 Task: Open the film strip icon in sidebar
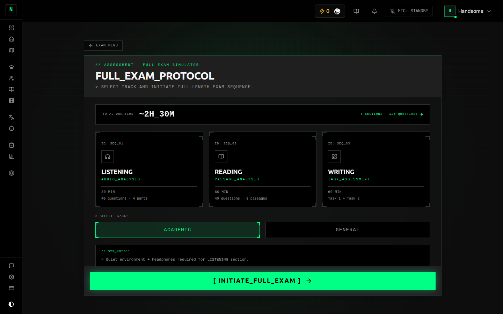tap(12, 100)
